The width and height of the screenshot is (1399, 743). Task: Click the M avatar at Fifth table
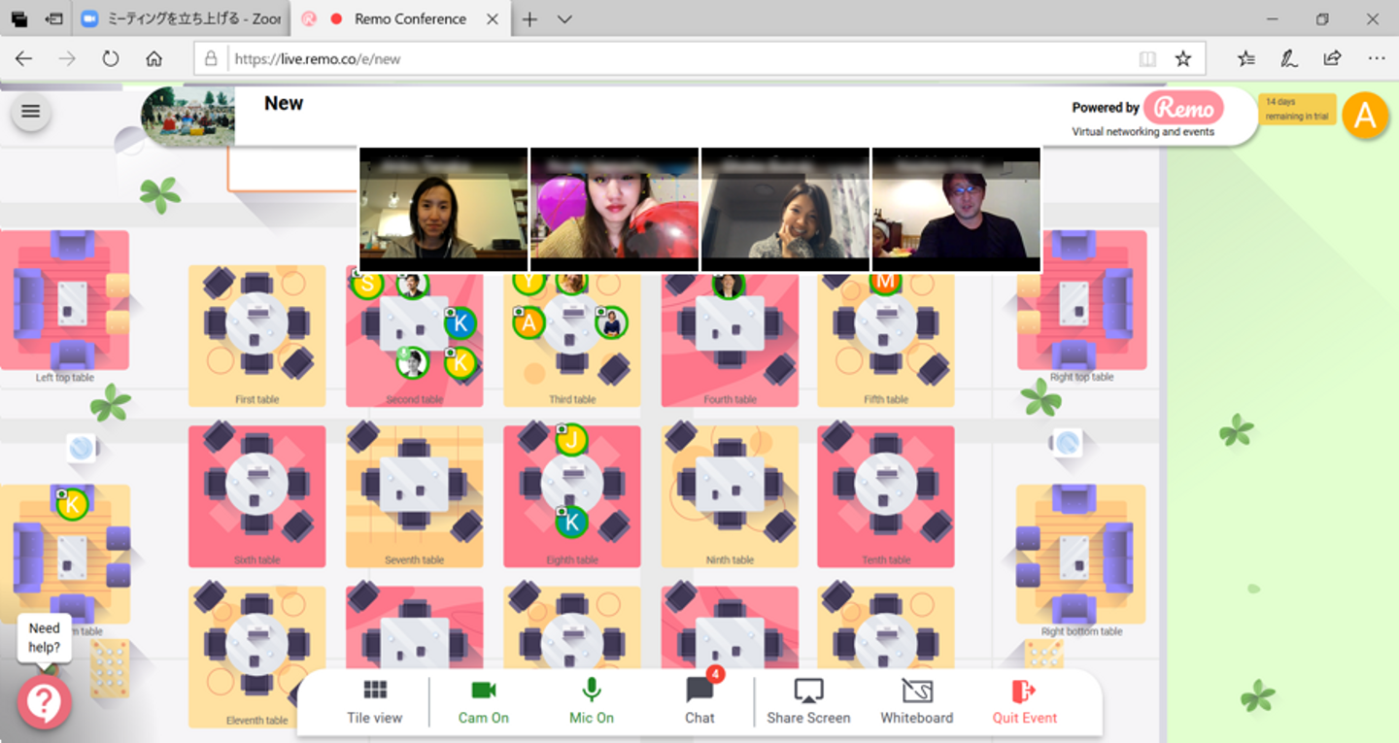coord(885,283)
